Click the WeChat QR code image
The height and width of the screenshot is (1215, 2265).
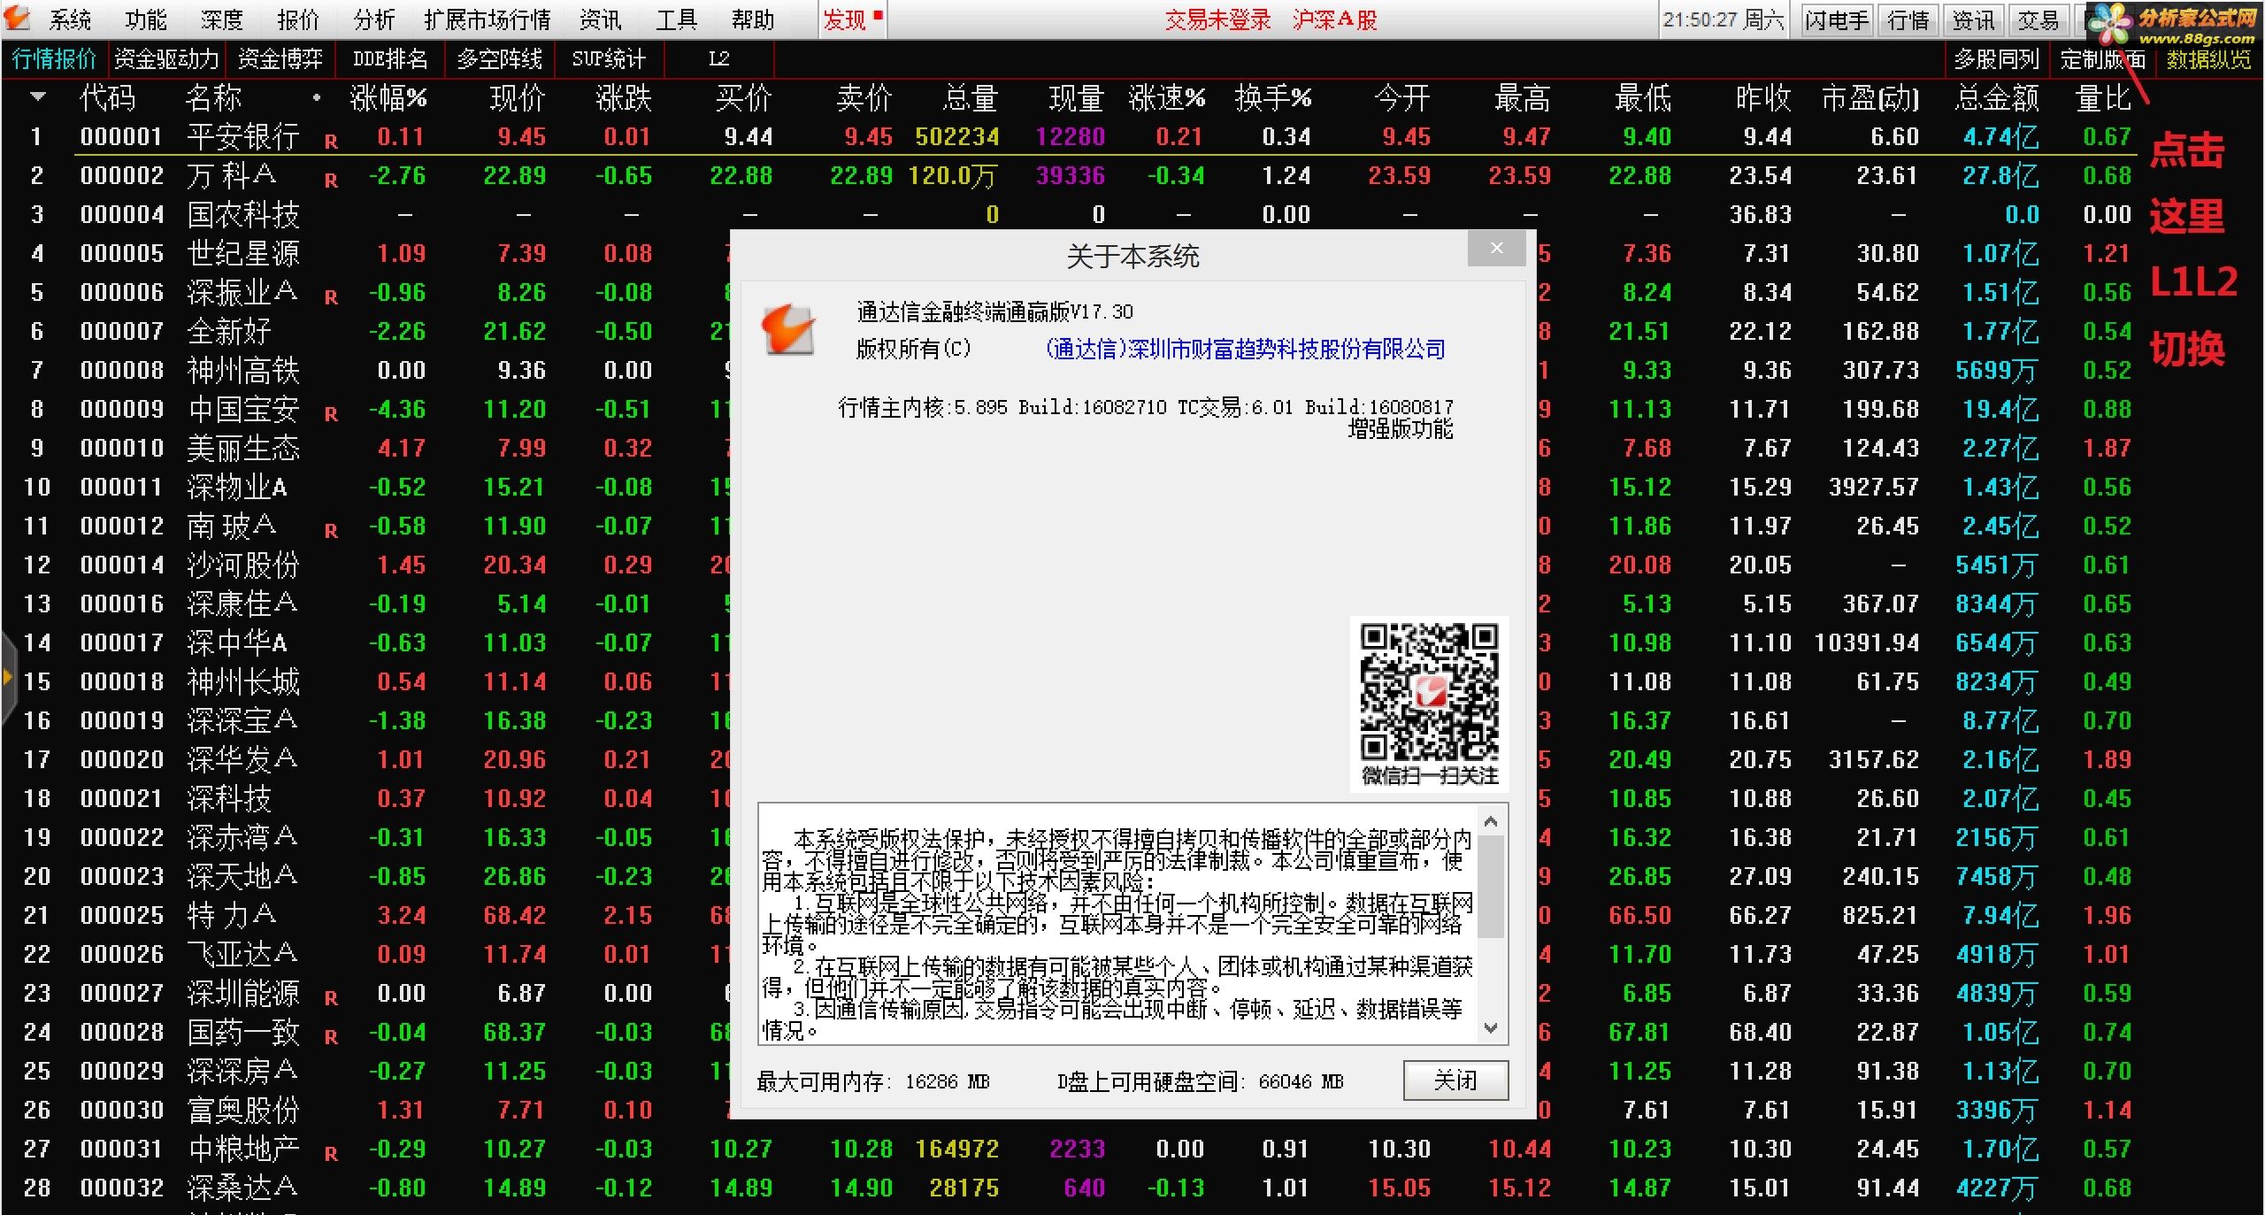tap(1429, 692)
